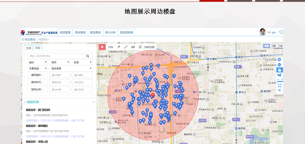The image size is (305, 144).
Task: Click the expand arrows fullscreen icon
Action: pos(126,47)
